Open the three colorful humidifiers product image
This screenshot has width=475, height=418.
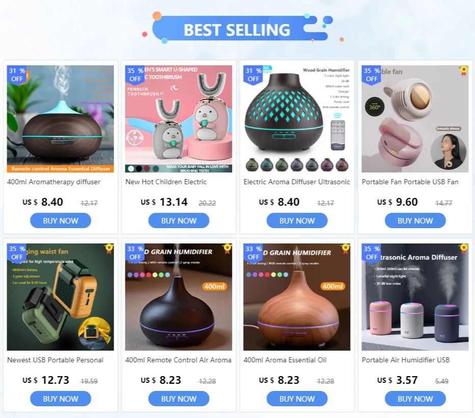click(415, 297)
